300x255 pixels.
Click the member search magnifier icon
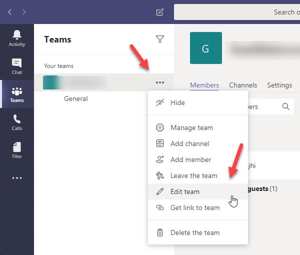(x=286, y=106)
